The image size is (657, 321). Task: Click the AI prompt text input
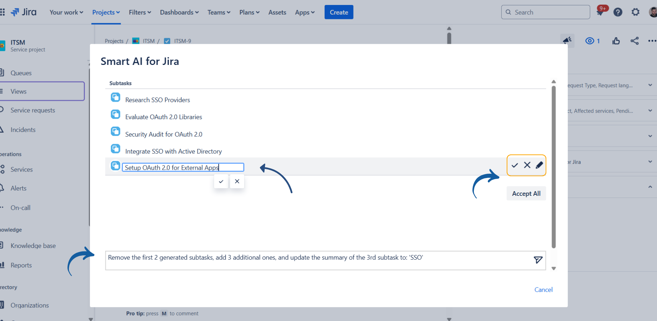click(325, 260)
